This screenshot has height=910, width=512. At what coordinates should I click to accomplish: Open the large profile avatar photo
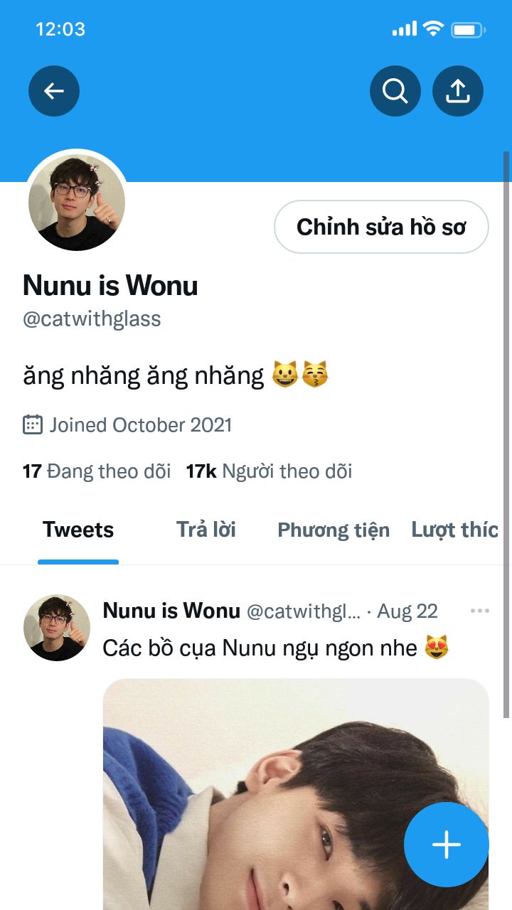click(77, 203)
